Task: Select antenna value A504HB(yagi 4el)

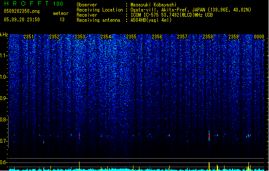Action: [x=151, y=20]
